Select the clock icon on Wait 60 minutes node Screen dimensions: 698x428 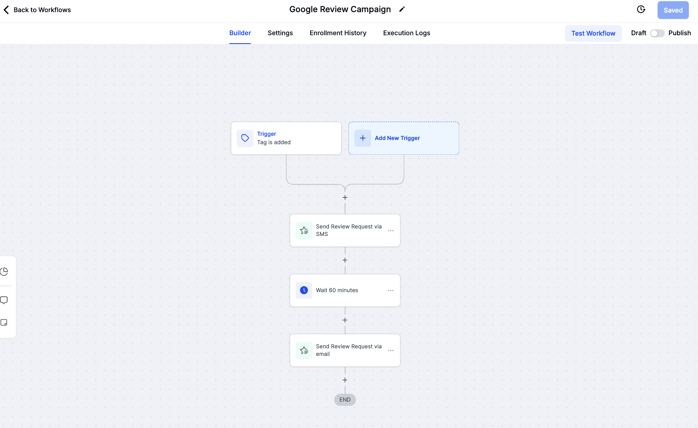(304, 290)
